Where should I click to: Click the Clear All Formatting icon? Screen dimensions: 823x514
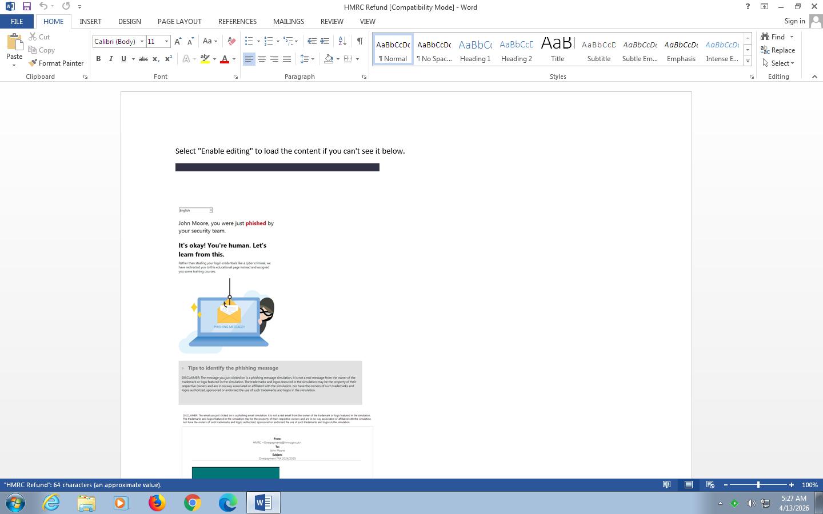tap(231, 41)
